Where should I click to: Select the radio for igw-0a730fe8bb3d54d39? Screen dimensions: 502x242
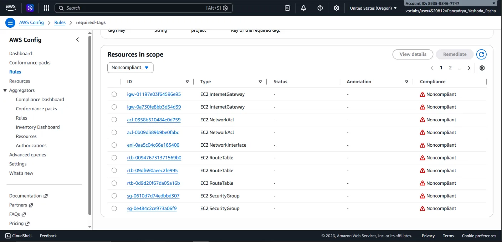click(114, 107)
